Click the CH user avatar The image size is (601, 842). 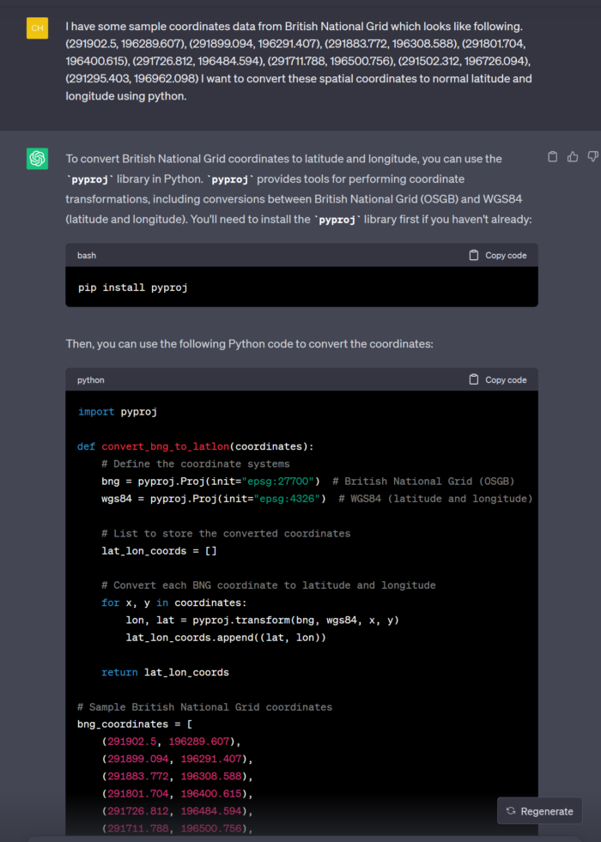pyautogui.click(x=37, y=28)
